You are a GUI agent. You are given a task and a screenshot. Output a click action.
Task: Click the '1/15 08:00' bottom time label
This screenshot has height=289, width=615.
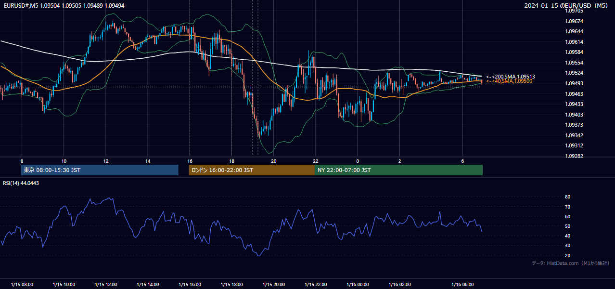[22, 284]
